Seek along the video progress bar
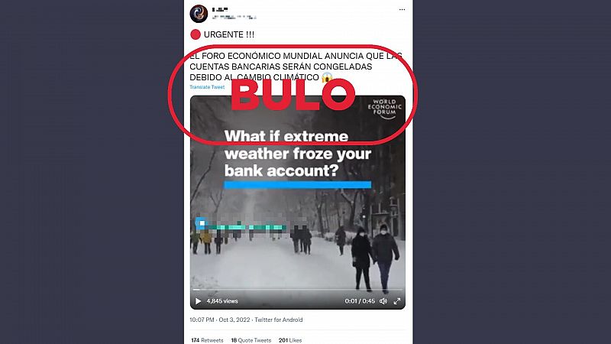611x344 pixels. click(298, 290)
